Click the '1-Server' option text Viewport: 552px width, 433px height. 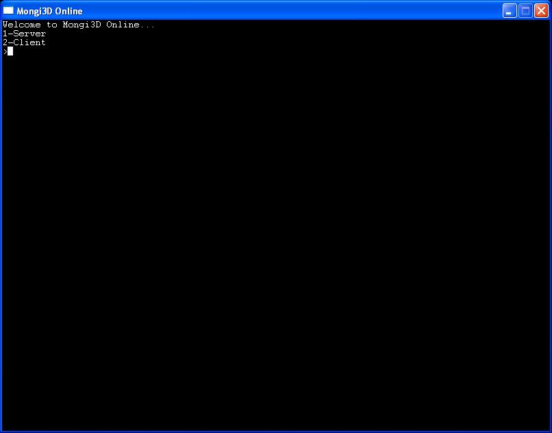coord(24,34)
